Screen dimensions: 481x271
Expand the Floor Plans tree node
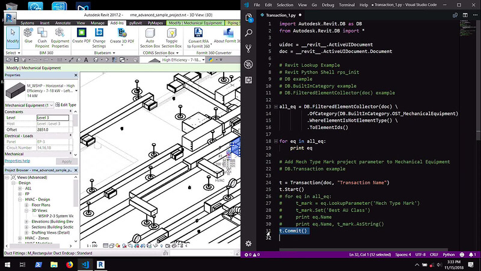(27, 205)
